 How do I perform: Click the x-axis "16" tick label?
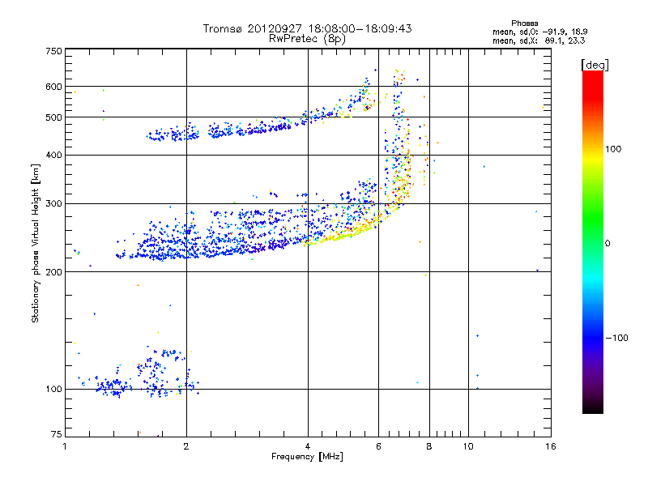point(551,446)
